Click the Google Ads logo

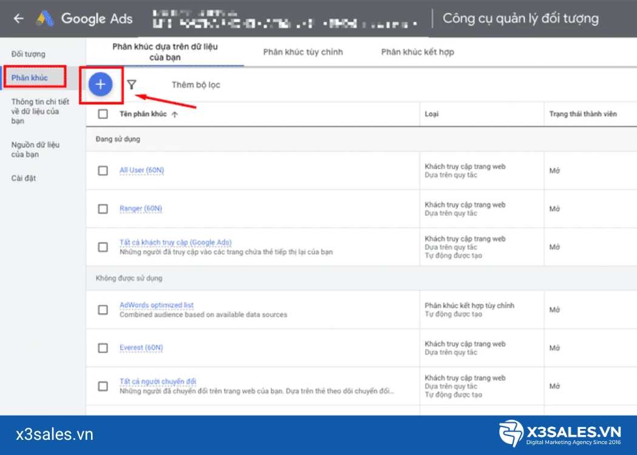click(45, 18)
